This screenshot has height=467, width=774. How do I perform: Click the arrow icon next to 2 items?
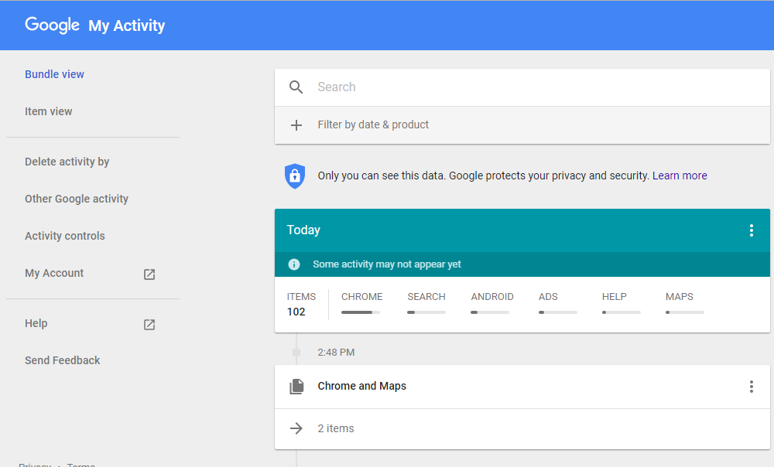pyautogui.click(x=296, y=428)
